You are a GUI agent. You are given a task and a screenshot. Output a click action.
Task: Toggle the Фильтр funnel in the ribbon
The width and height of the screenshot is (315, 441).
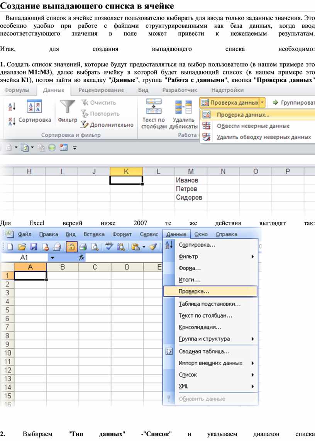tap(68, 111)
